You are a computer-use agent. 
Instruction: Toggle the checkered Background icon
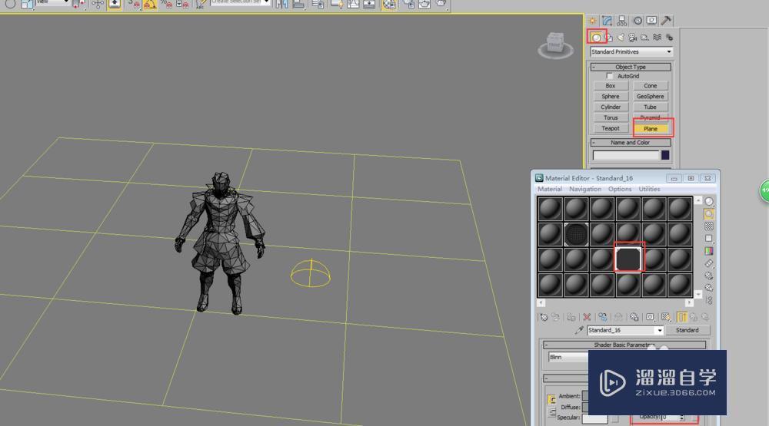pyautogui.click(x=709, y=226)
